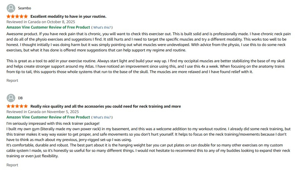
Task: Click the "Reviewed in Canada on October 8, 2025" line
Action: pos(41,22)
